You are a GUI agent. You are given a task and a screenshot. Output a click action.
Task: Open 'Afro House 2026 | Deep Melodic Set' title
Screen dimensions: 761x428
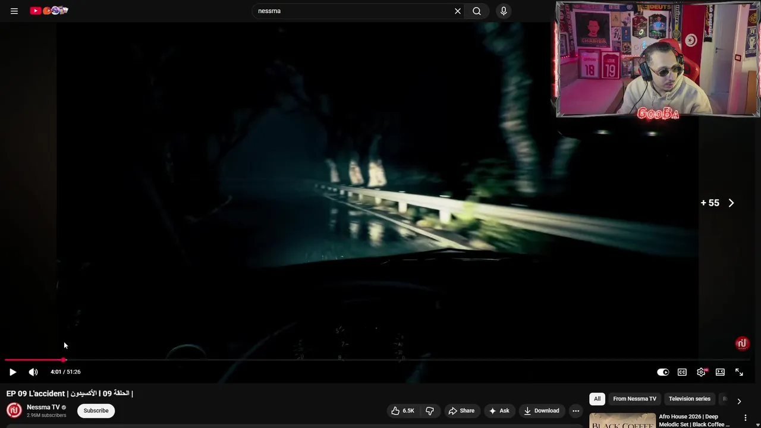pyautogui.click(x=694, y=420)
